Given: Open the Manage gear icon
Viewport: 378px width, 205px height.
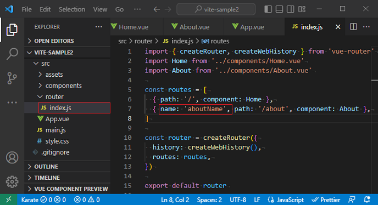Looking at the screenshot, I should (x=12, y=182).
